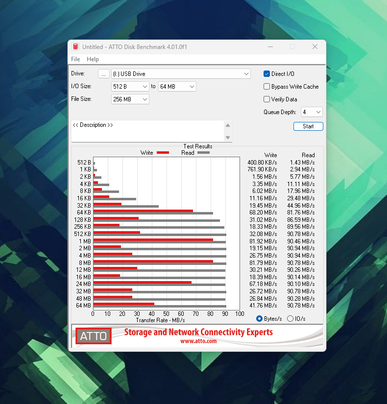
Task: Minimize the ATTO Disk Benchmark window
Action: (270, 47)
